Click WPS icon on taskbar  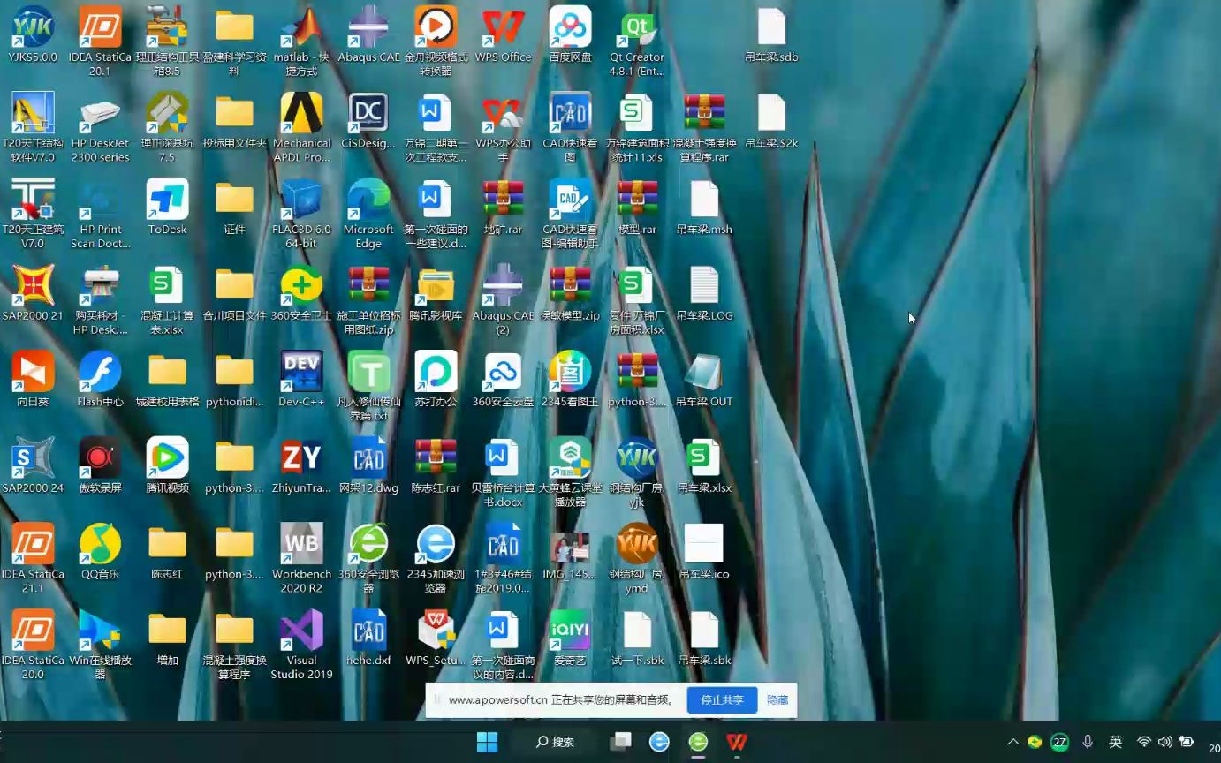(737, 742)
